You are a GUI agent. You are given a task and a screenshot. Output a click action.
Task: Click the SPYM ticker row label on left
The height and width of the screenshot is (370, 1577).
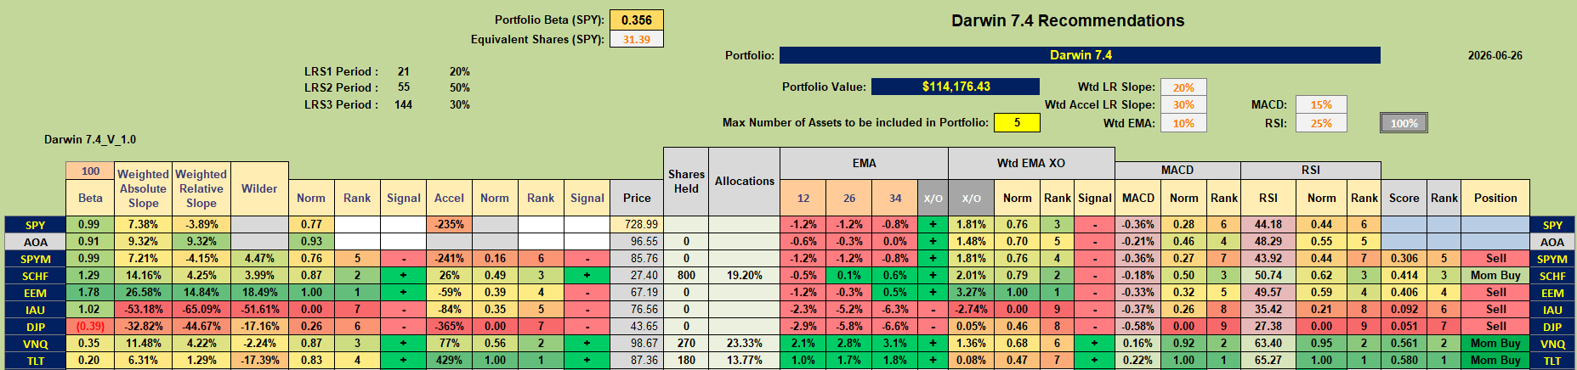pos(35,259)
